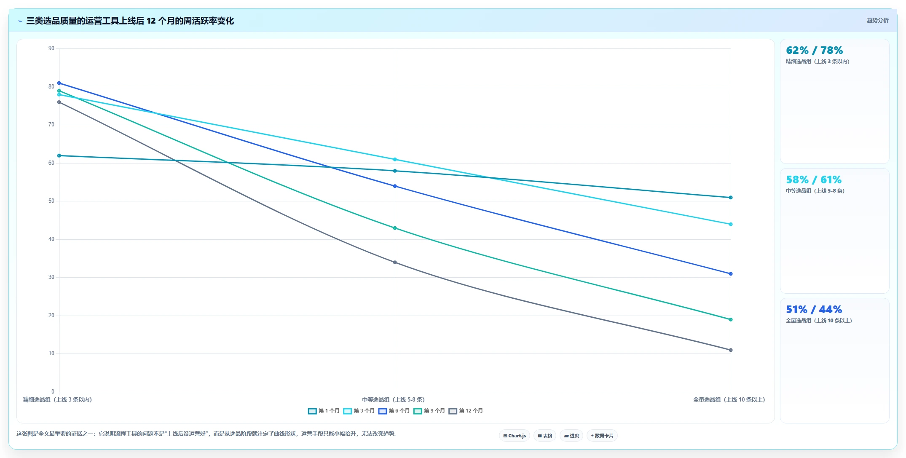
Task: Click the y-axis tick label 0
Action: 53,392
